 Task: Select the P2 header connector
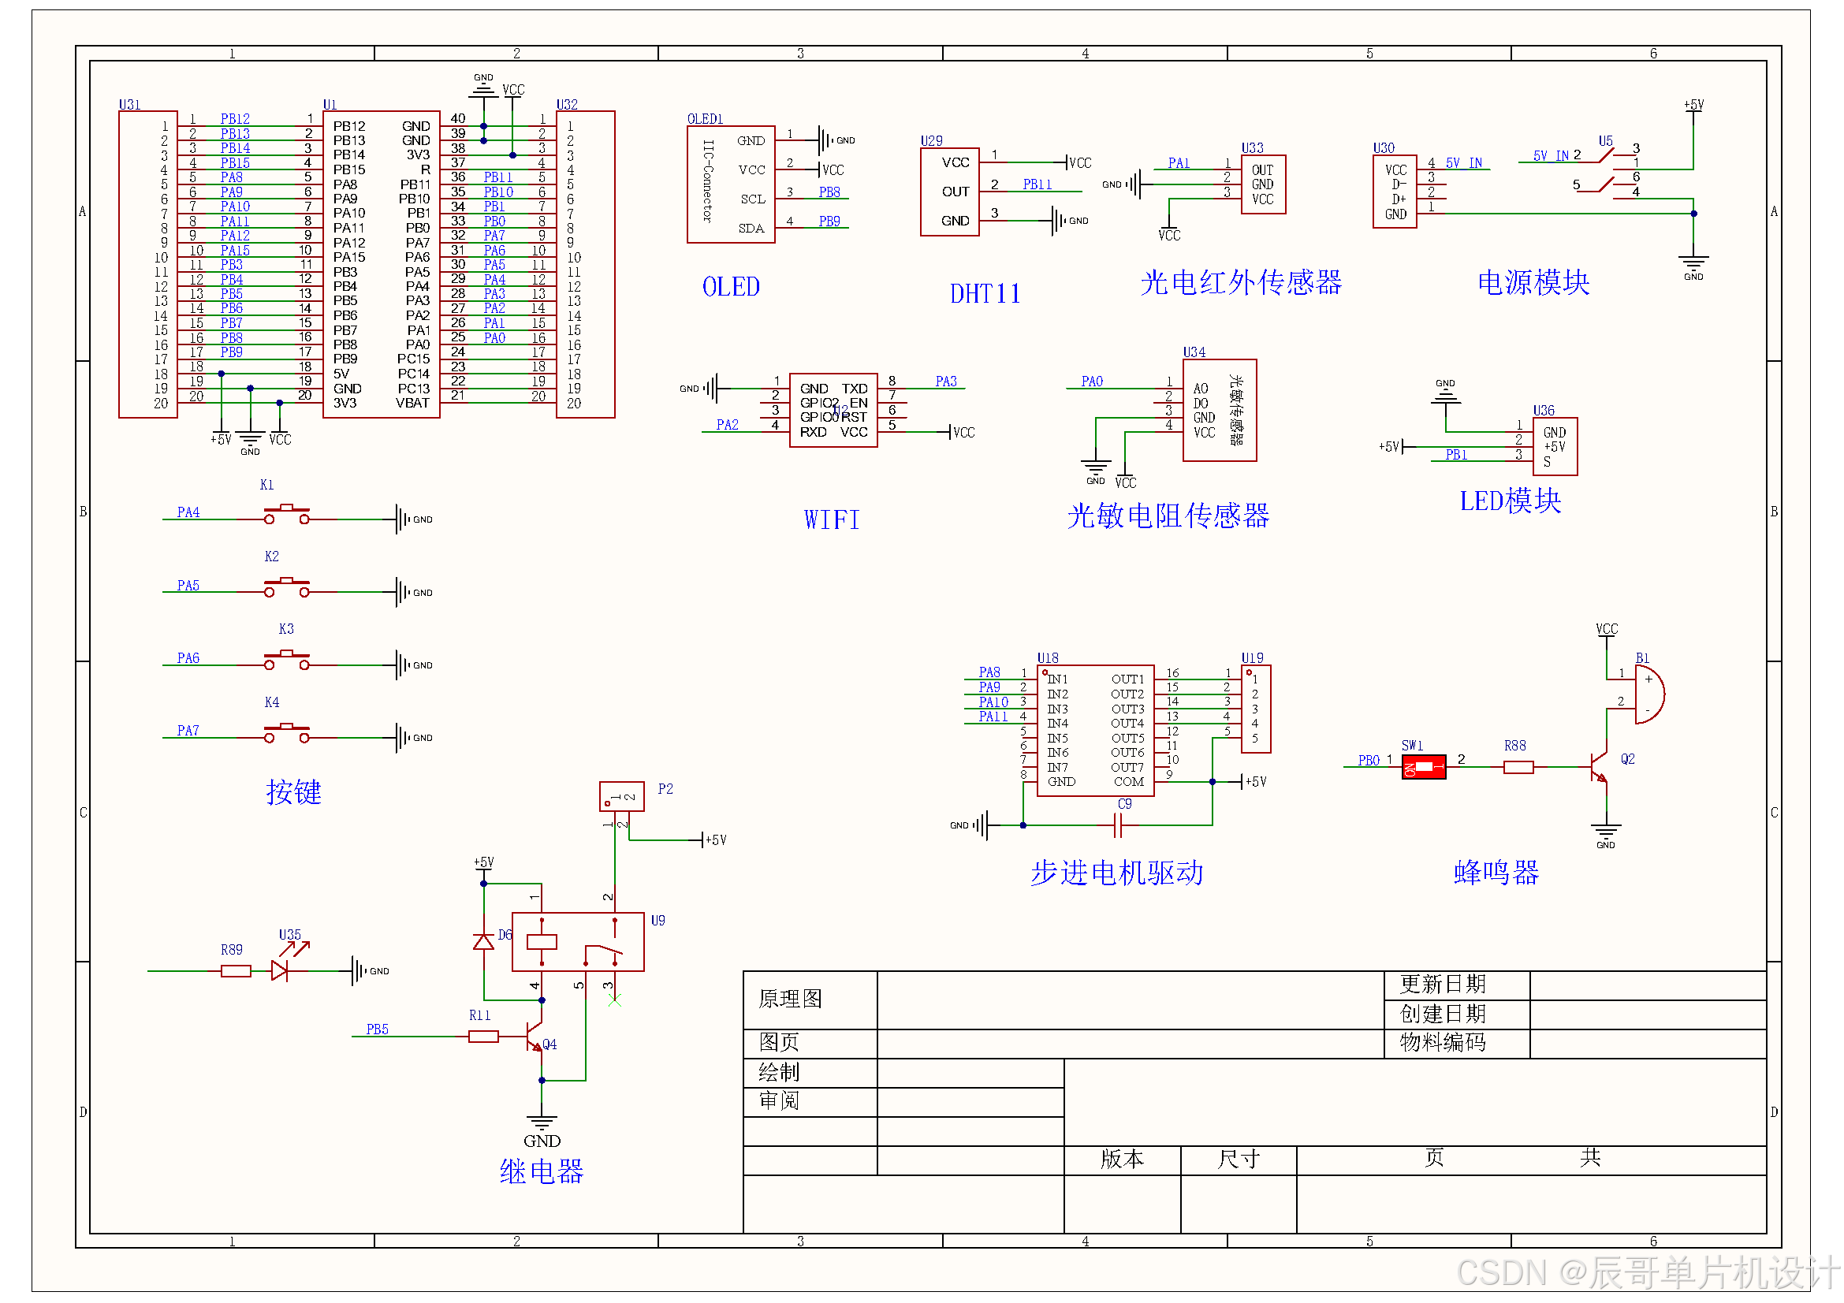(x=621, y=796)
